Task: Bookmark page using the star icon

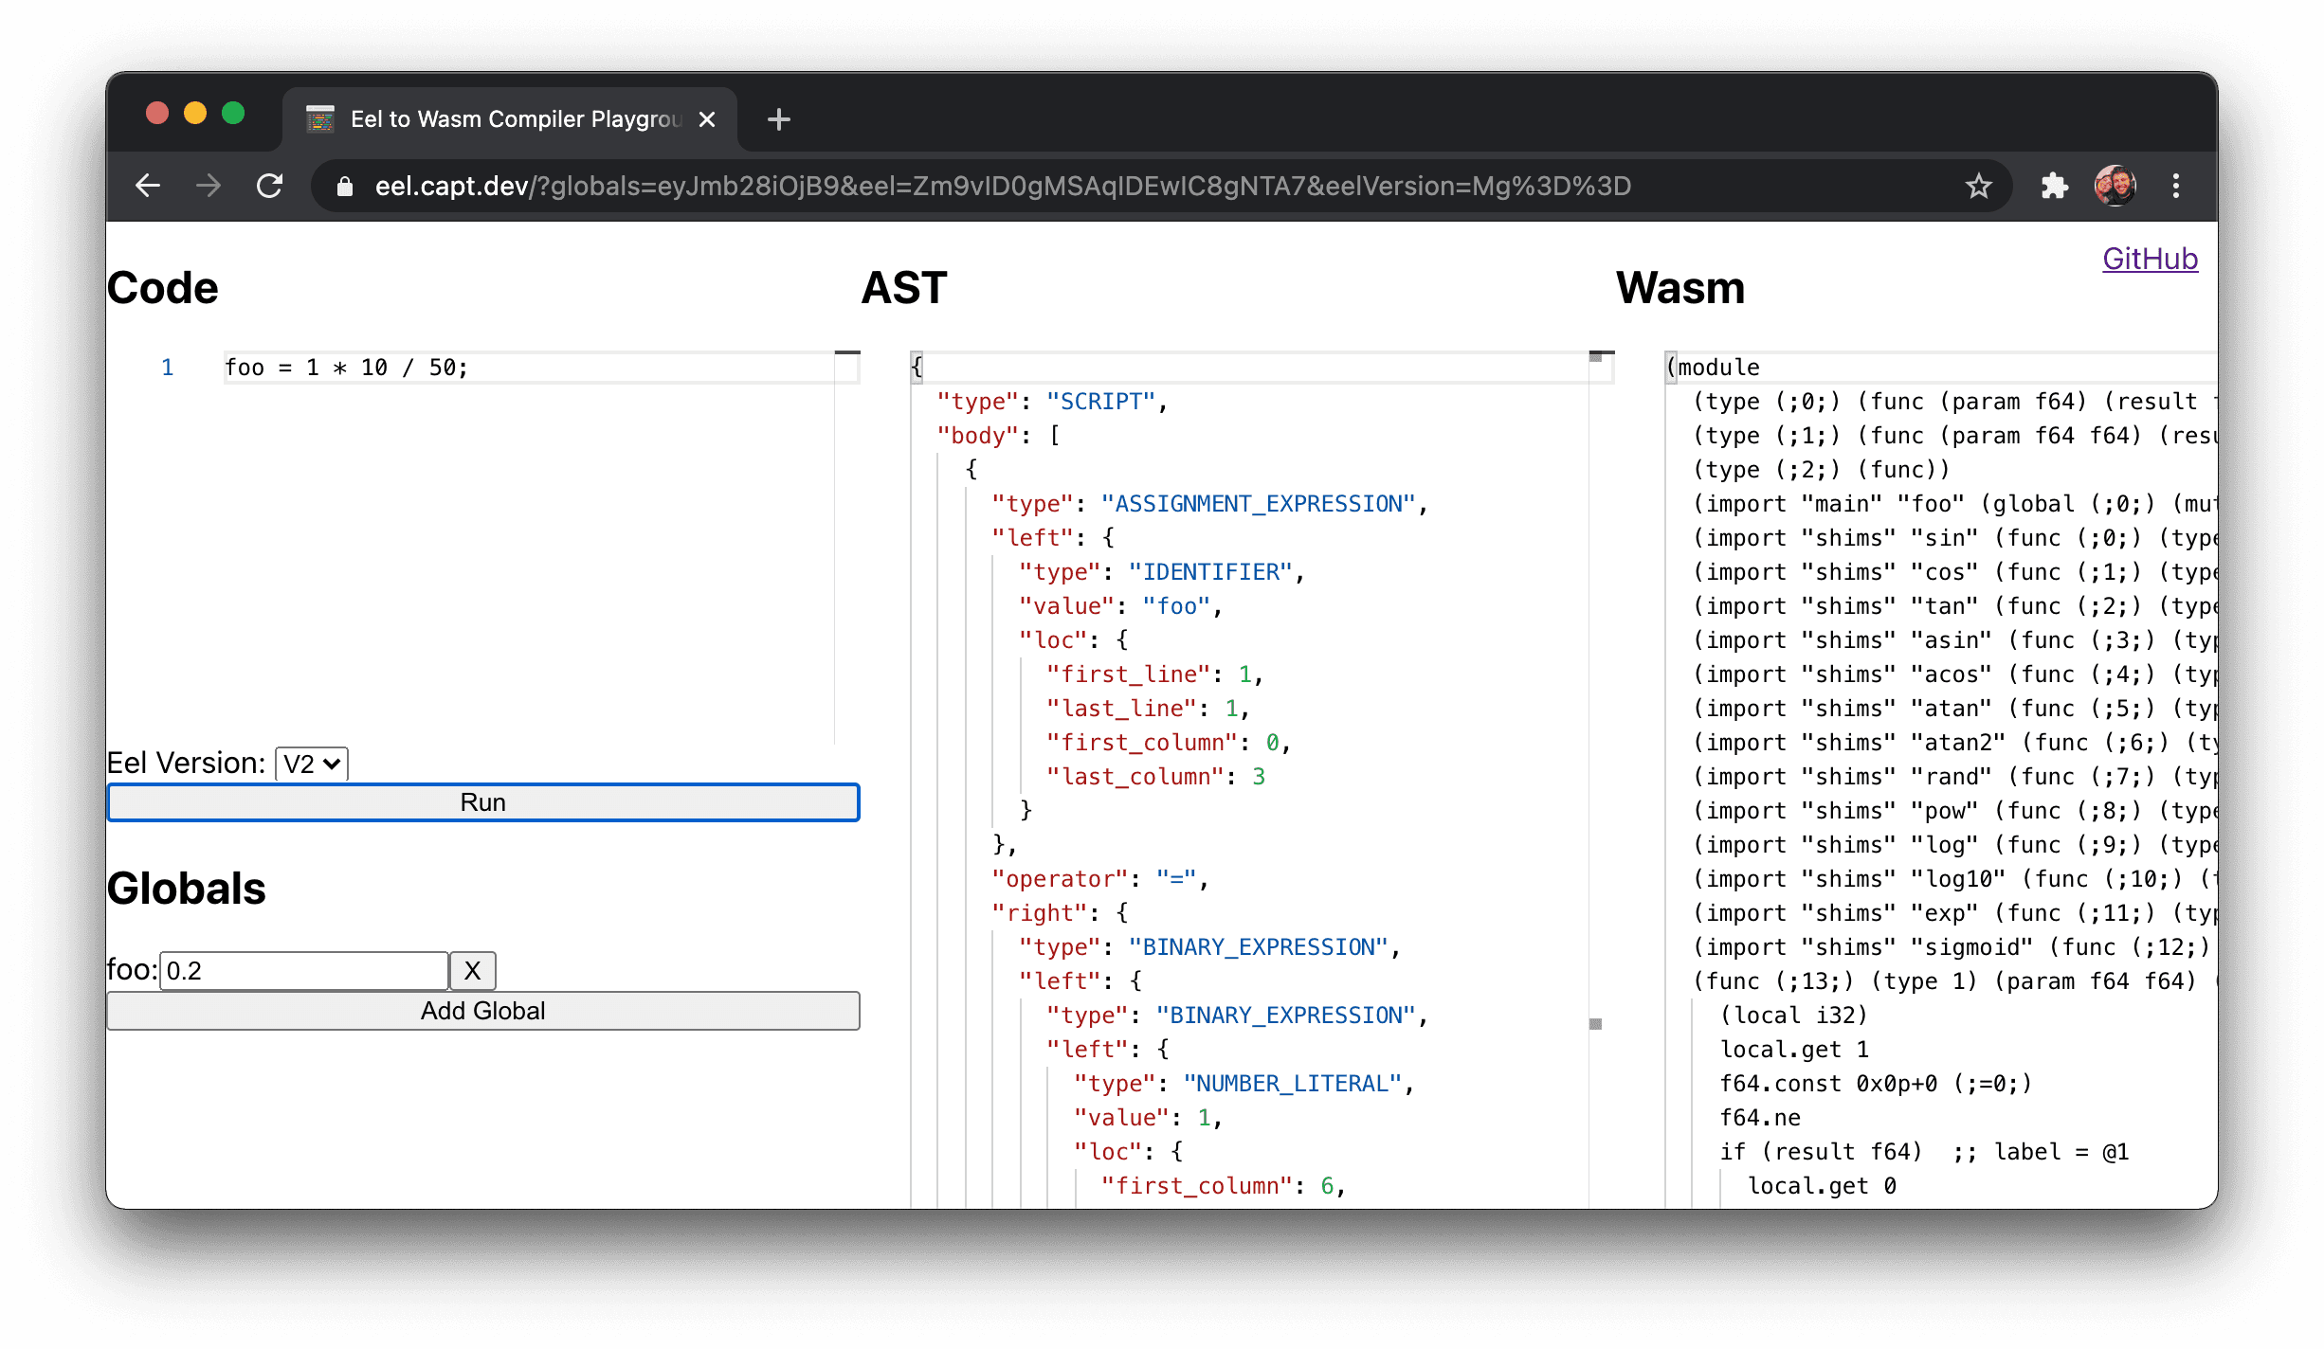Action: point(1978,186)
